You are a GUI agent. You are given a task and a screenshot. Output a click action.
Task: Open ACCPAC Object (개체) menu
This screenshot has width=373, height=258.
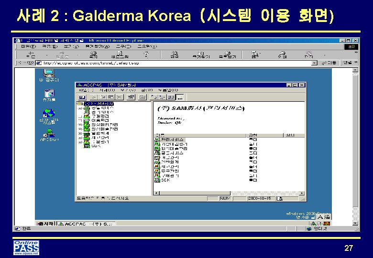click(x=107, y=90)
